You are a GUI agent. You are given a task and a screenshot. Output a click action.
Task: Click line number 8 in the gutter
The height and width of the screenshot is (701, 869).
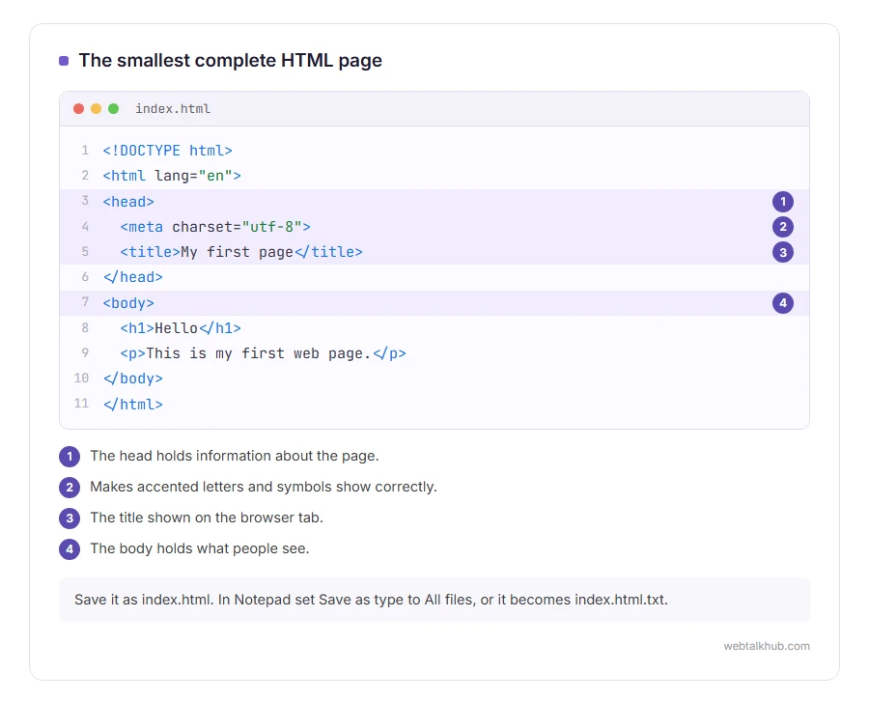pyautogui.click(x=85, y=328)
